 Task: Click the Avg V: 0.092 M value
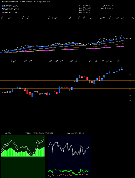coord(107,6)
